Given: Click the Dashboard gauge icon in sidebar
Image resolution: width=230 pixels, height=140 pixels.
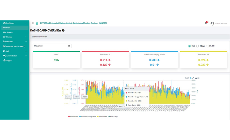Looking at the screenshot, I should tap(4, 23).
